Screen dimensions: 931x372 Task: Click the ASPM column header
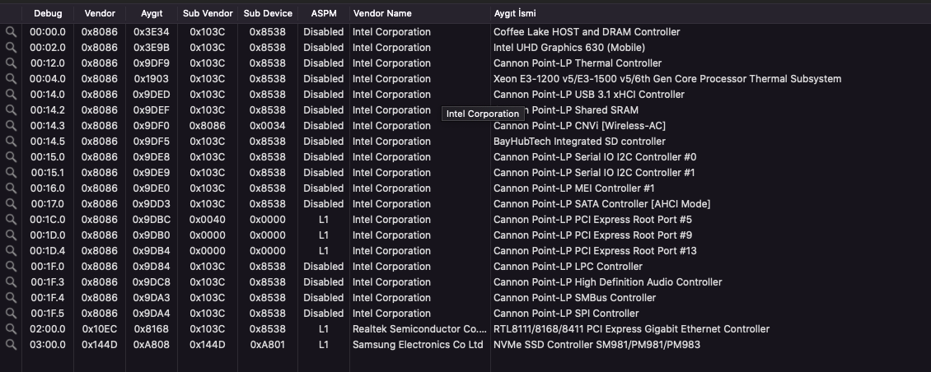click(323, 13)
